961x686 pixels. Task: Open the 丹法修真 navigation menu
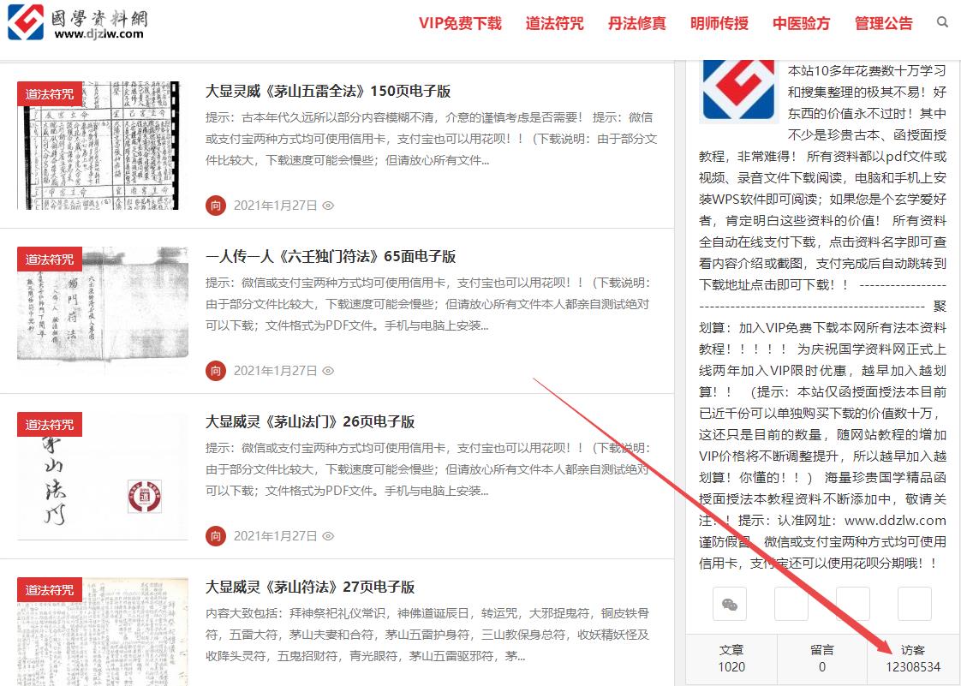coord(636,23)
